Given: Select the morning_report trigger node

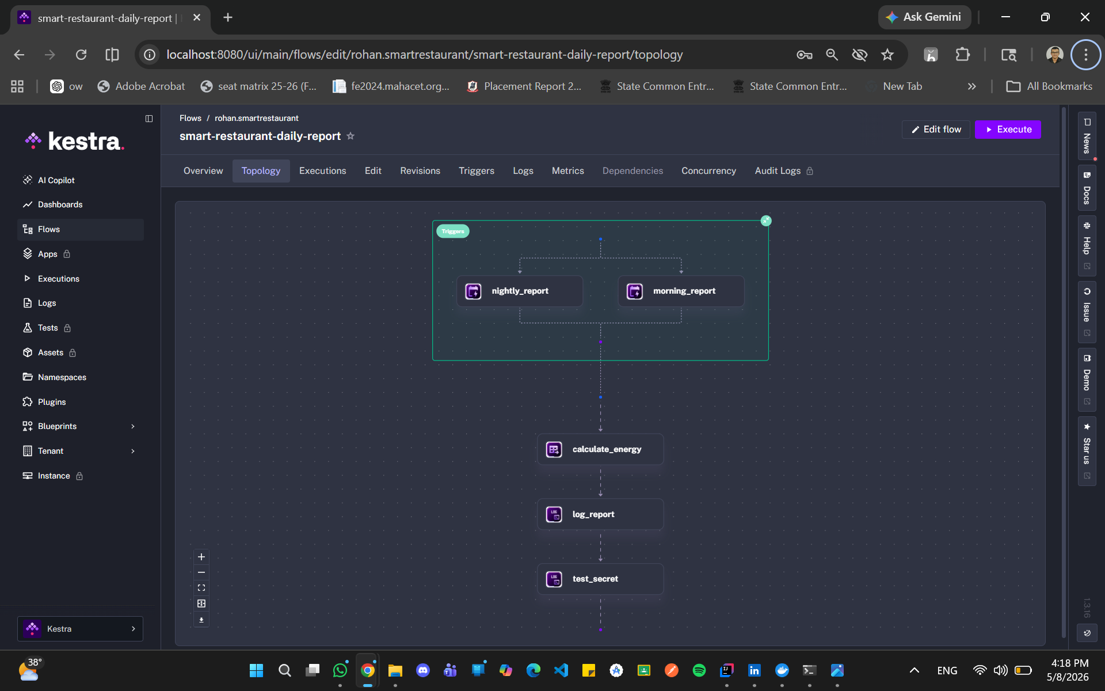Looking at the screenshot, I should [x=681, y=291].
